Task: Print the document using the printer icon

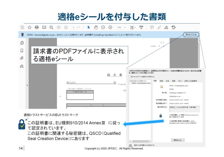Action: pyautogui.click(x=37, y=27)
